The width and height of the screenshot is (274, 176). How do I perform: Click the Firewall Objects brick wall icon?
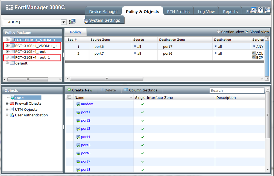coord(12,104)
